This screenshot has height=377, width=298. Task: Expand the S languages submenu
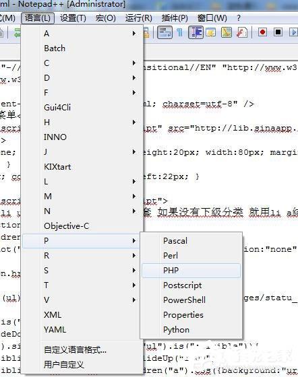81,271
